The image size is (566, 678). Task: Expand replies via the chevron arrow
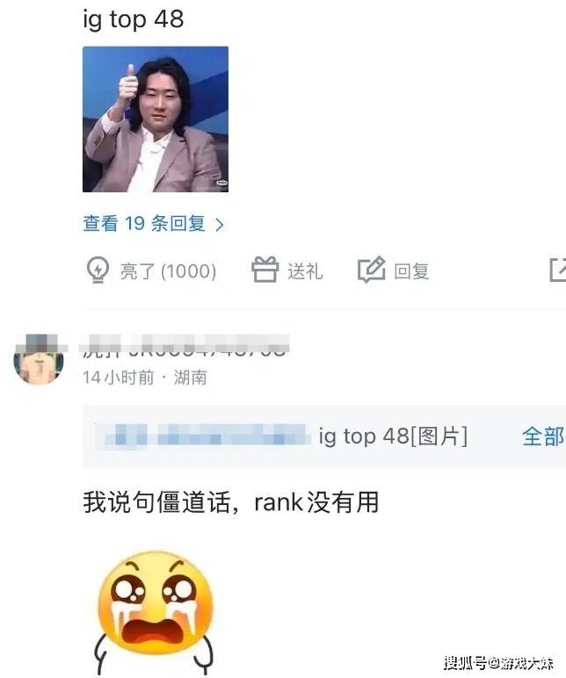pyautogui.click(x=220, y=225)
